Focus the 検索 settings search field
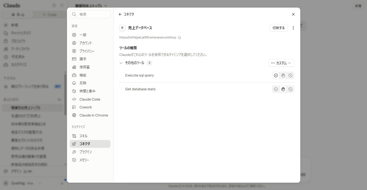This screenshot has height=190, width=367. point(90,14)
